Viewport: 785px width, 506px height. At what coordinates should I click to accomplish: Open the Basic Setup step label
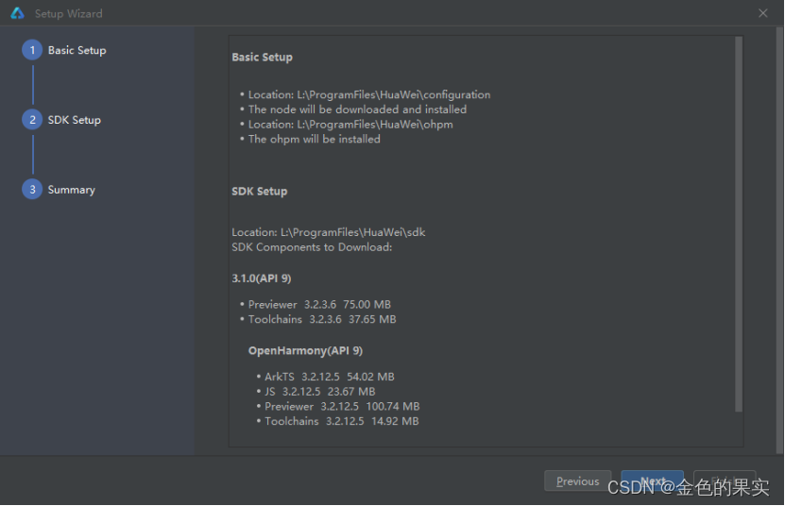pyautogui.click(x=77, y=51)
